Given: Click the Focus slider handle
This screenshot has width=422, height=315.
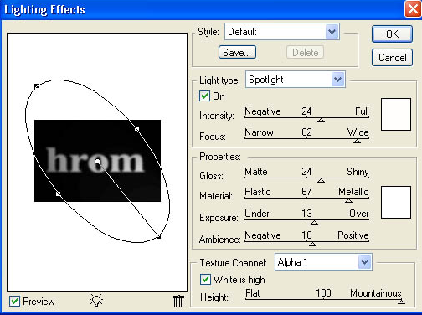Looking at the screenshot, I should [357, 142].
